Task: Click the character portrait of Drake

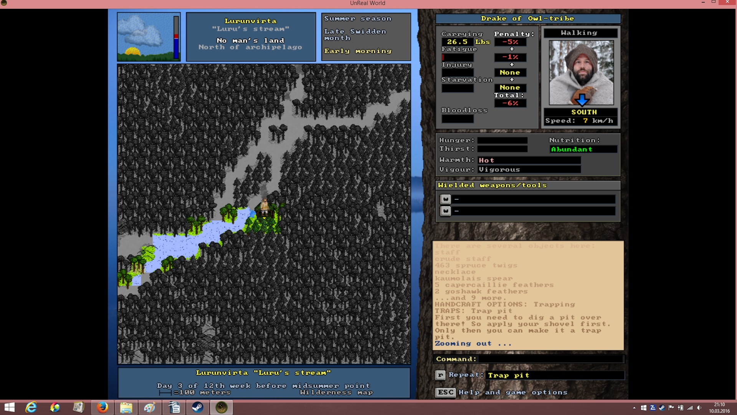Action: point(581,73)
